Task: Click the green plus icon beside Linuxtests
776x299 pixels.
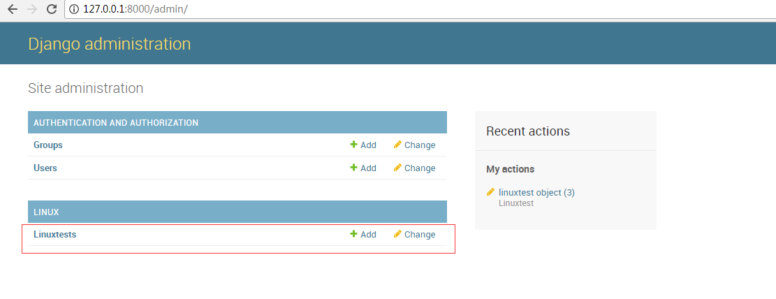Action: [353, 233]
